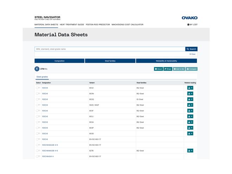
Task: Toggle select switch for 100CrMnMoSi8-4-6 variant 827B
Action: pyautogui.click(x=38, y=150)
